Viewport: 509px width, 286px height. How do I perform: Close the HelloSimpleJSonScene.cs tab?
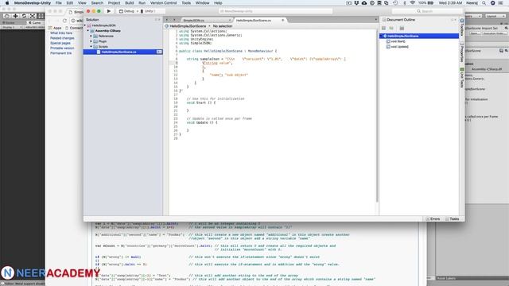click(x=283, y=20)
